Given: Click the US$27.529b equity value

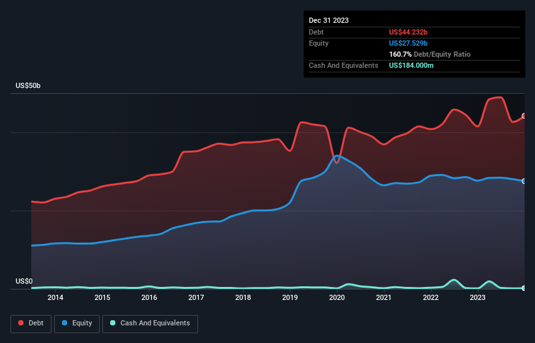Looking at the screenshot, I should tap(408, 43).
